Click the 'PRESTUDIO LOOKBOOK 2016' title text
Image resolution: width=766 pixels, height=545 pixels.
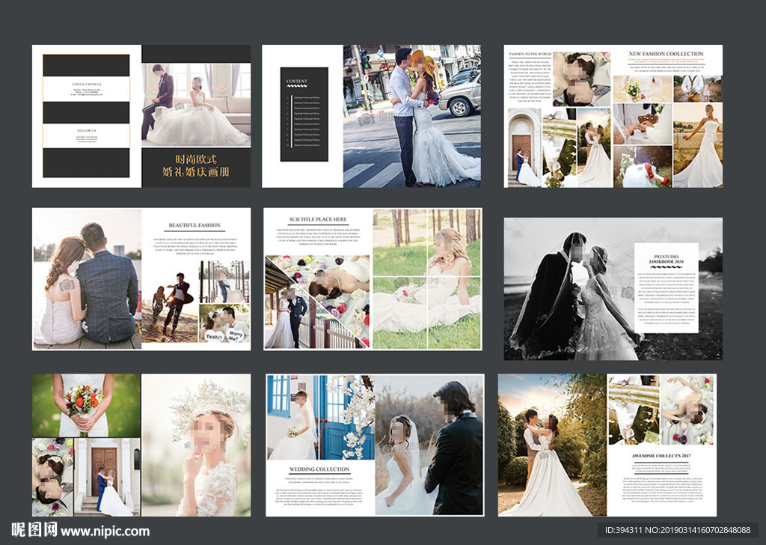pyautogui.click(x=666, y=259)
